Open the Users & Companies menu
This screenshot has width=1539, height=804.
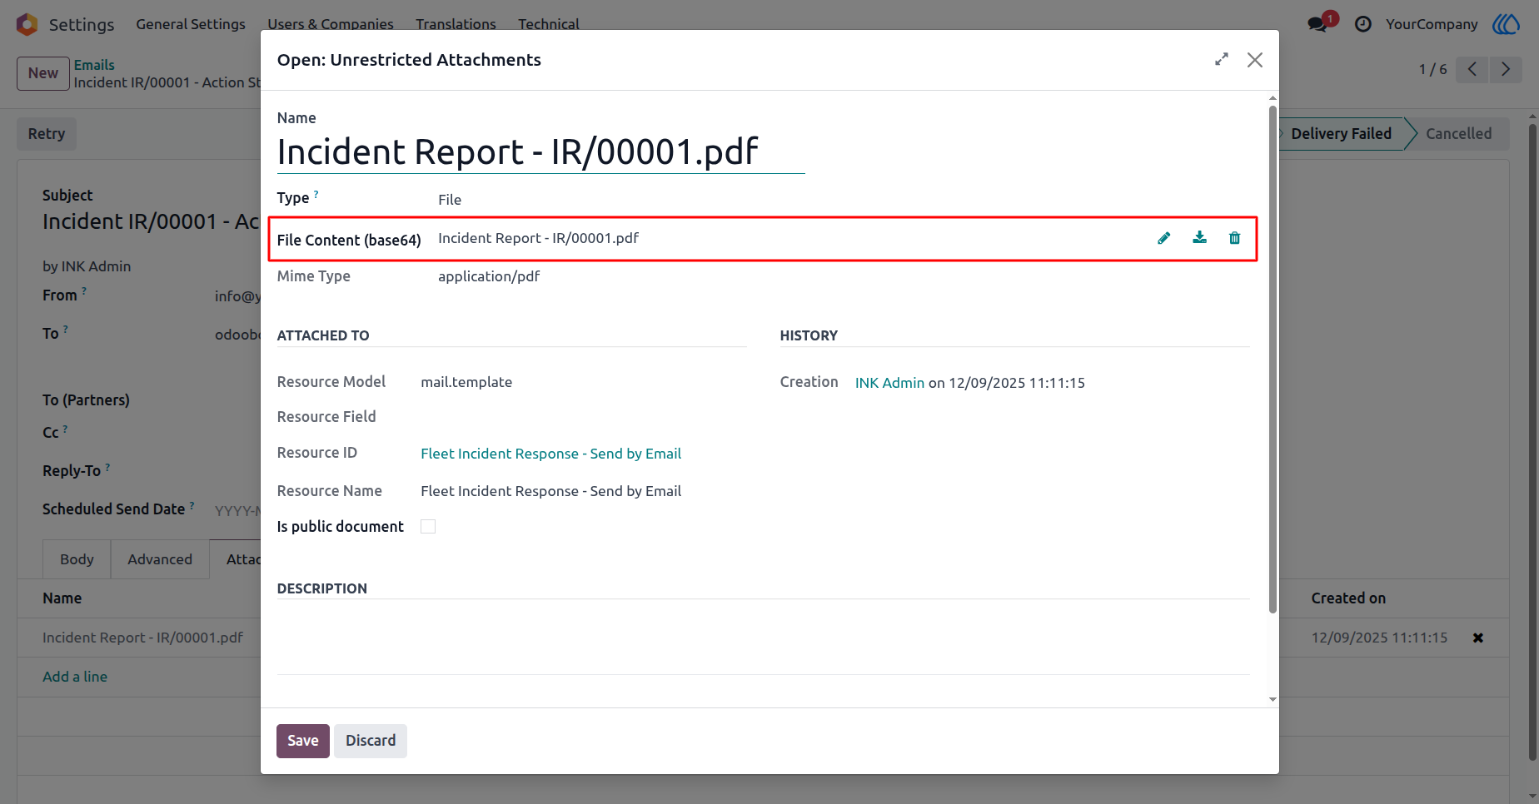pyautogui.click(x=331, y=24)
